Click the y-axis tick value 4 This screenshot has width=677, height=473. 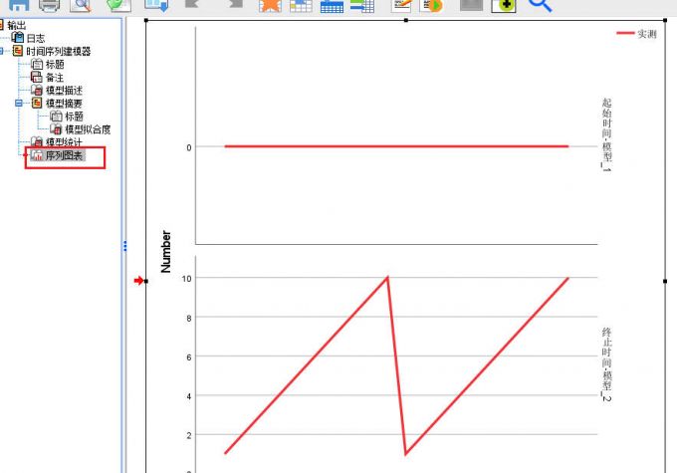click(189, 396)
